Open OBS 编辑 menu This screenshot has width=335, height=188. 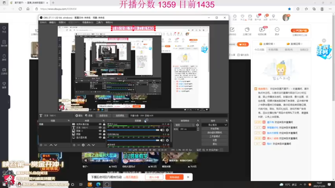pyautogui.click(x=52, y=23)
